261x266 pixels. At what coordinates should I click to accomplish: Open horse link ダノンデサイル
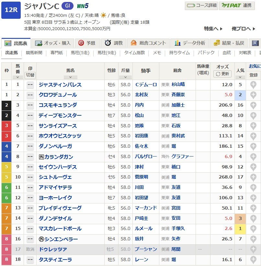click(55, 218)
